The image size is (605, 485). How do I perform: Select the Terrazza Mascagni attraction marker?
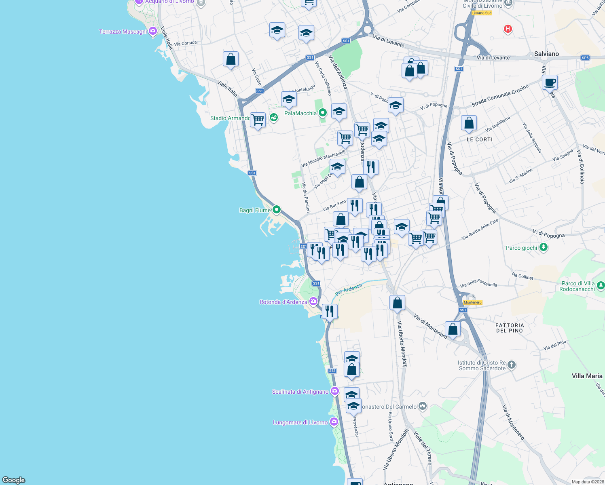pos(152,31)
